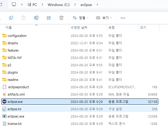168x133 pixels.
Task: Click the 12KB size of license.txt
Action: tap(154, 124)
